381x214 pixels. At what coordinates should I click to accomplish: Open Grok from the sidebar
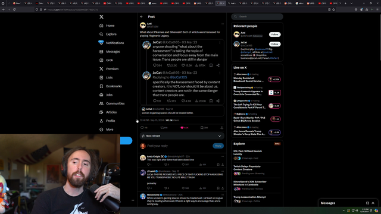pos(106,60)
